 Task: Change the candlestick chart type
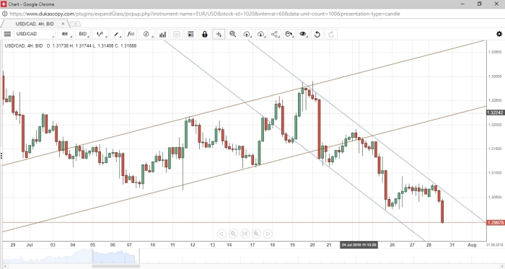pyautogui.click(x=100, y=34)
